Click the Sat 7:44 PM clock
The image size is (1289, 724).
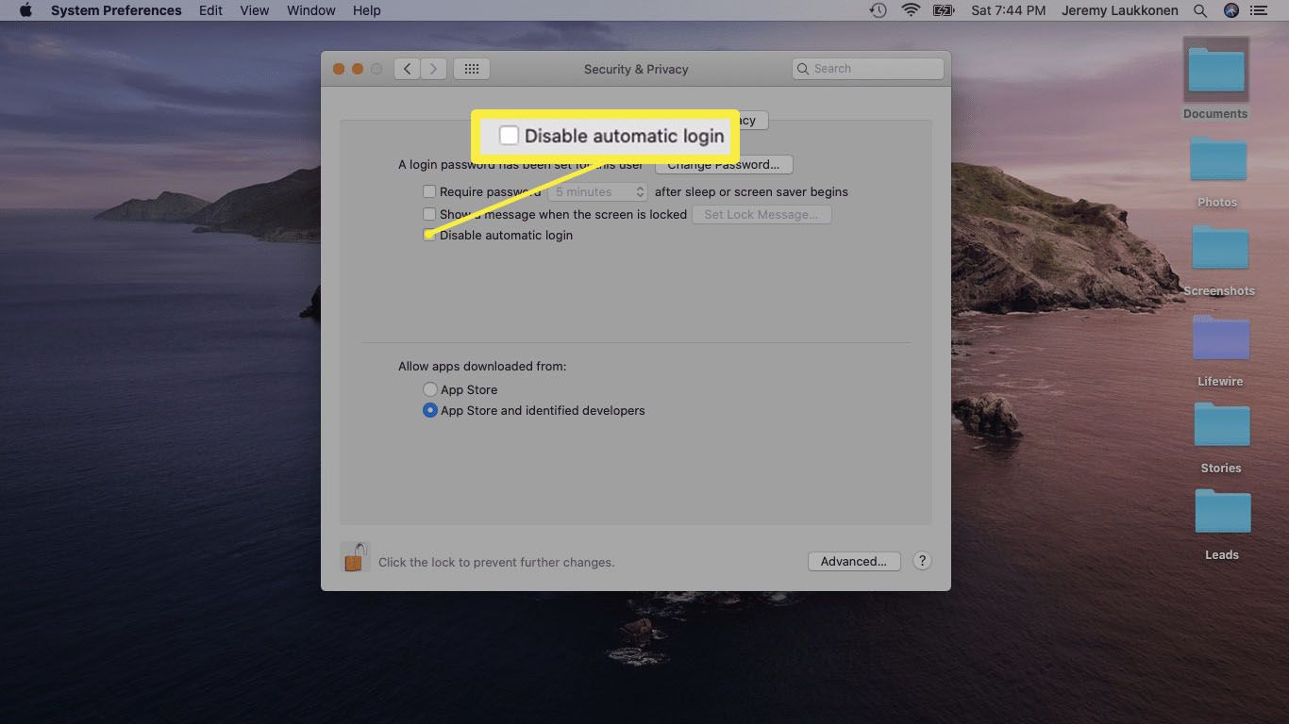click(x=1008, y=10)
